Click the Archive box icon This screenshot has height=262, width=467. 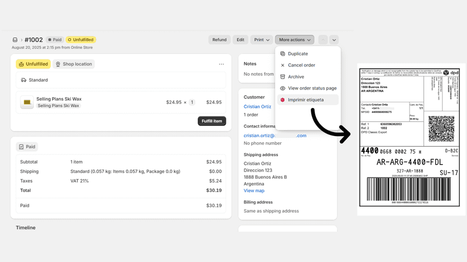tap(283, 76)
